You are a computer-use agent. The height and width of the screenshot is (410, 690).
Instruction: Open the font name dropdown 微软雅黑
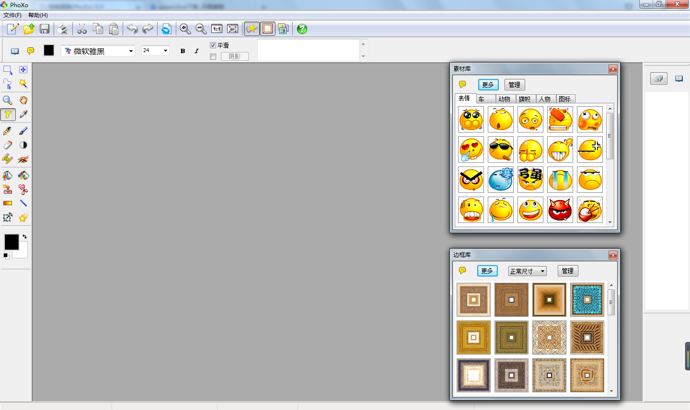point(98,51)
